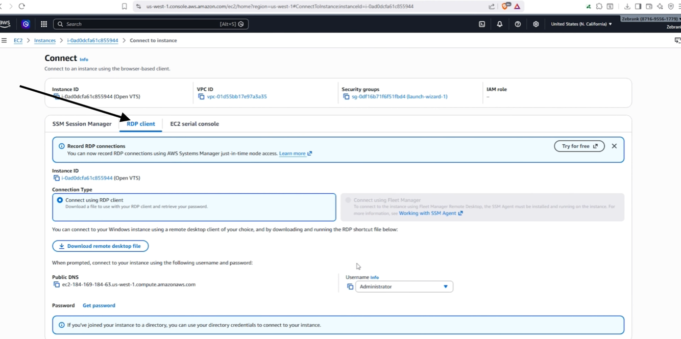Screen dimensions: 681x339
Task: Switch to the SSM Session Manager tab
Action: (x=82, y=124)
